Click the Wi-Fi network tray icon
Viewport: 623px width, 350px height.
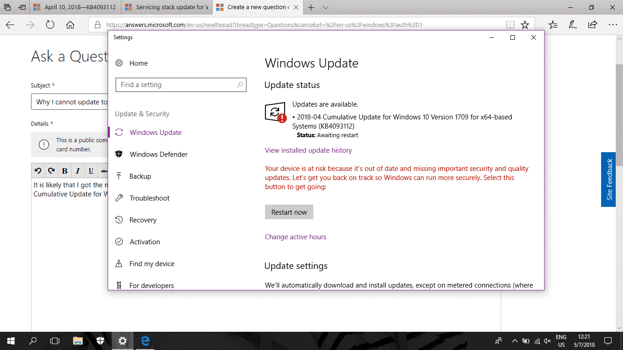[x=537, y=341]
